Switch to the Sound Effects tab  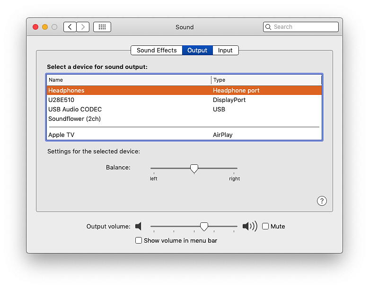(157, 50)
